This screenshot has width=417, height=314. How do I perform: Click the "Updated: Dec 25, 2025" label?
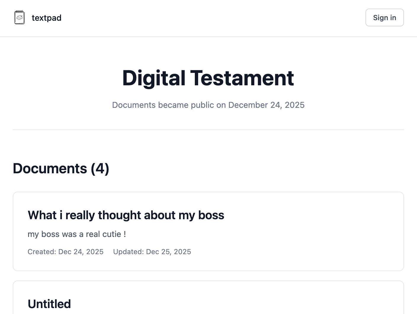152,252
